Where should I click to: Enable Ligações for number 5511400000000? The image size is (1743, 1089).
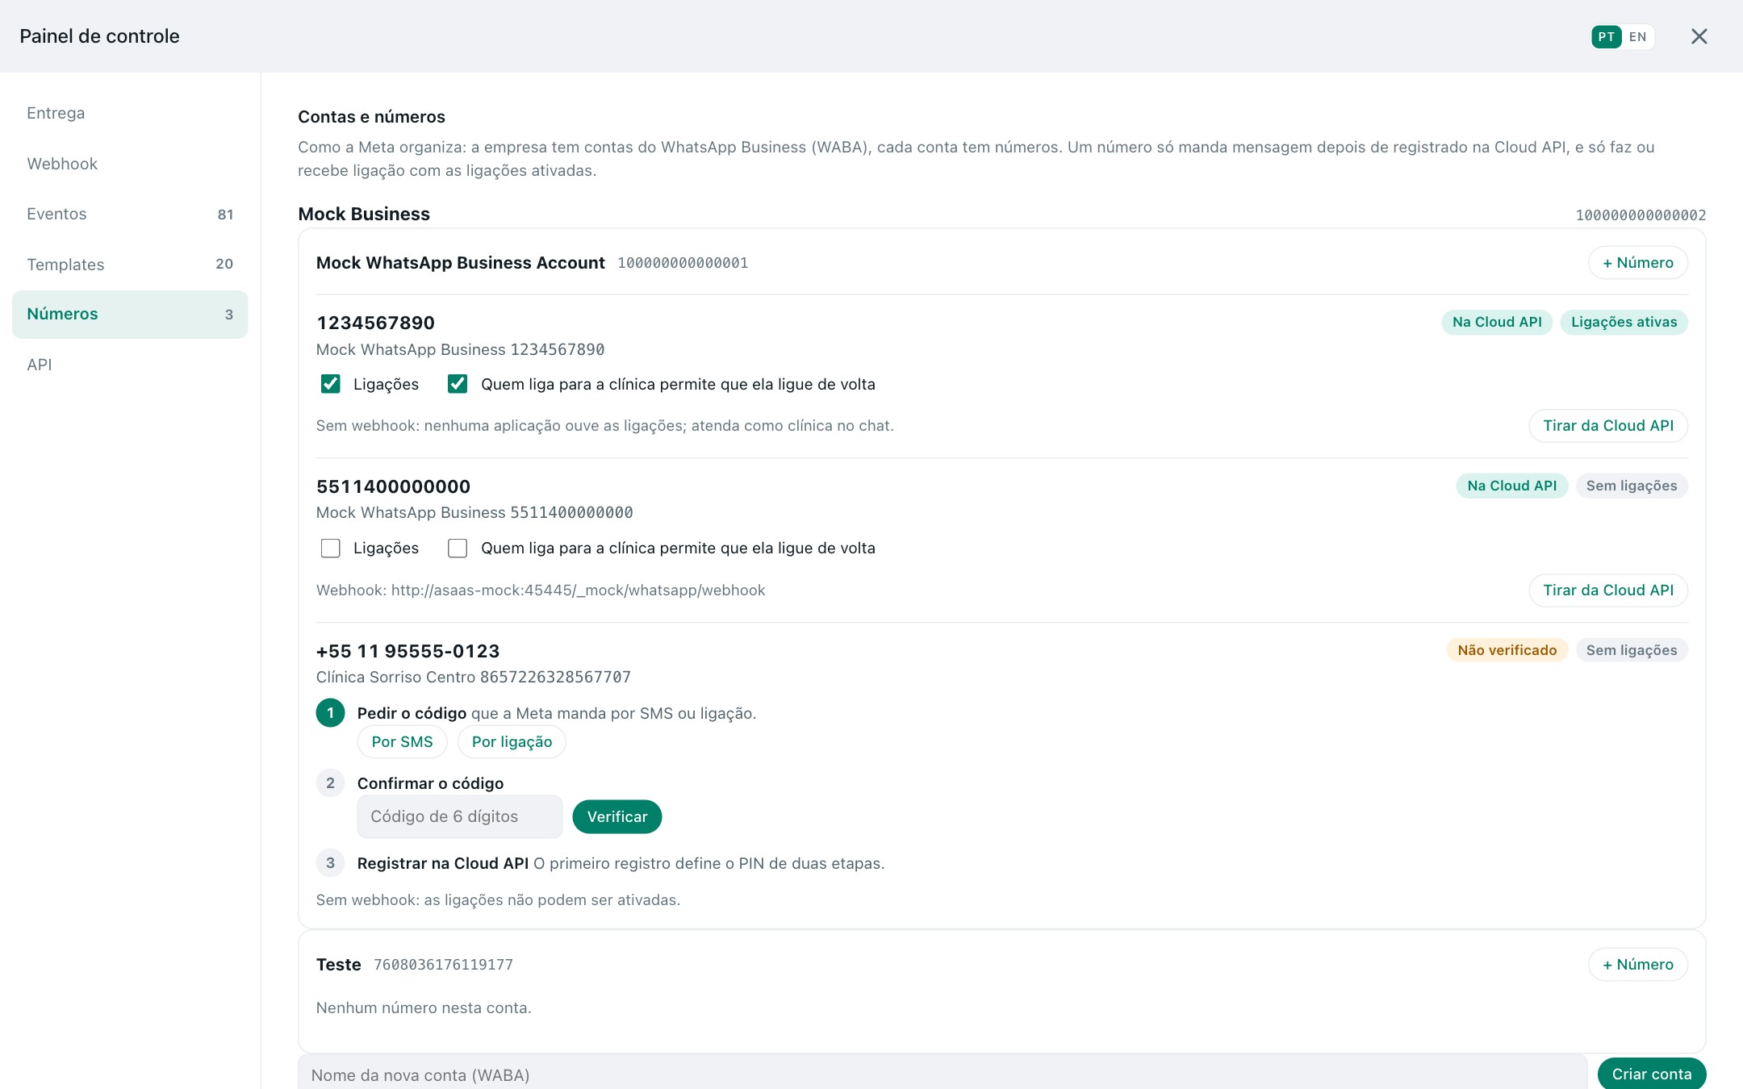(x=330, y=549)
